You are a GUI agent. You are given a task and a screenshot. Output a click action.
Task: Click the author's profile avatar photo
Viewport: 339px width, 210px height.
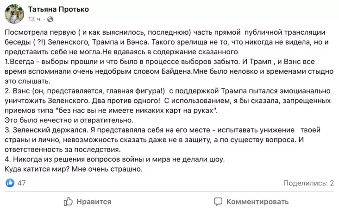coord(14,14)
